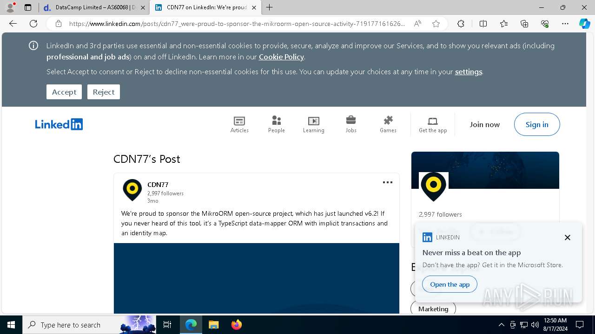595x334 pixels.
Task: Select the Marketing topic chip
Action: tap(433, 308)
